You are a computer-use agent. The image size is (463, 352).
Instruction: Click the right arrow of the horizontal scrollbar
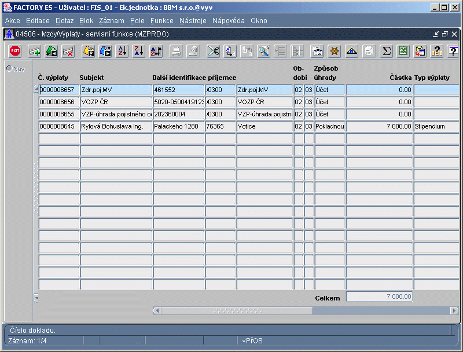point(454,311)
